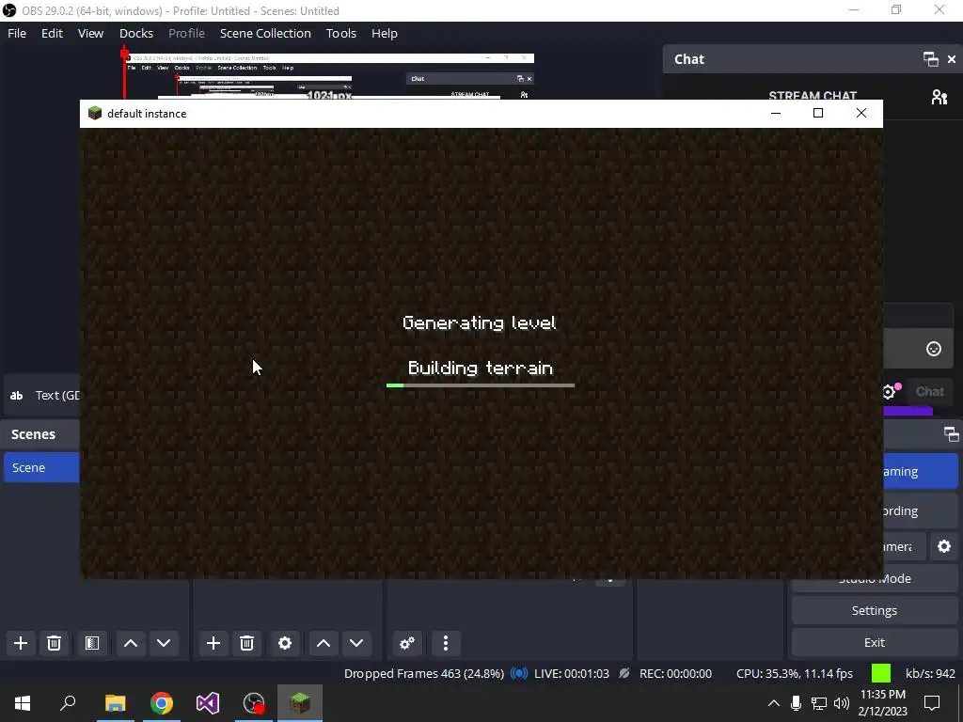Open the View menu
Image resolution: width=963 pixels, height=722 pixels.
click(x=90, y=33)
